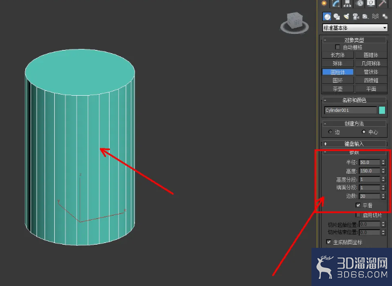Switch to the Modify panel tab

coord(336,3)
